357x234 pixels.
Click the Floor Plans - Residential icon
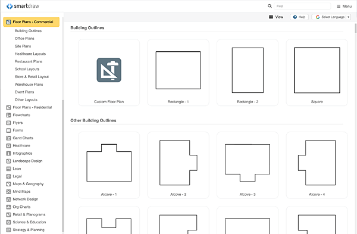click(8, 107)
